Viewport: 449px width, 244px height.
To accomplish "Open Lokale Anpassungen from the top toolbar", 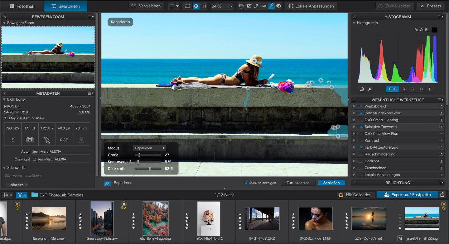I will pyautogui.click(x=311, y=6).
